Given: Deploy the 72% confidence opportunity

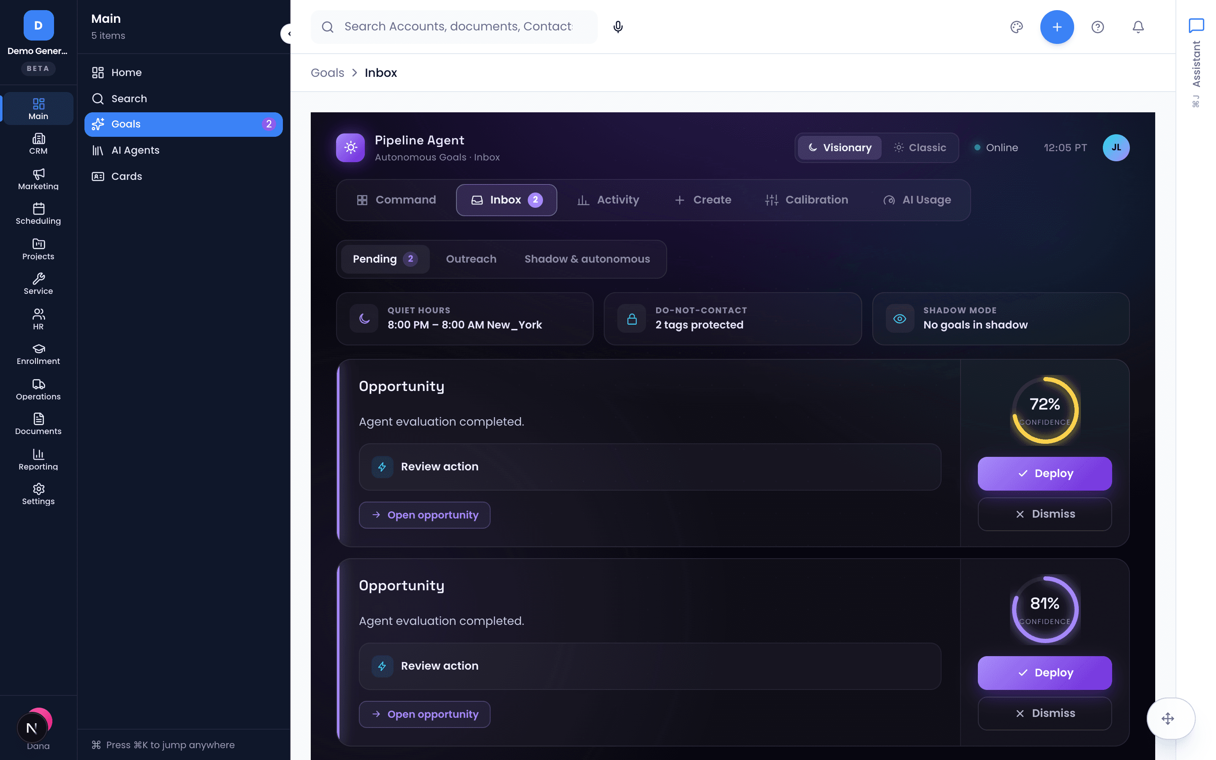Looking at the screenshot, I should pos(1045,473).
